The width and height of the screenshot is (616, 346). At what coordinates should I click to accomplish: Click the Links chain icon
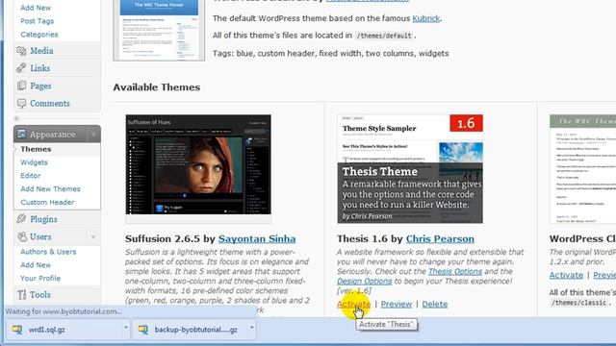click(x=21, y=68)
